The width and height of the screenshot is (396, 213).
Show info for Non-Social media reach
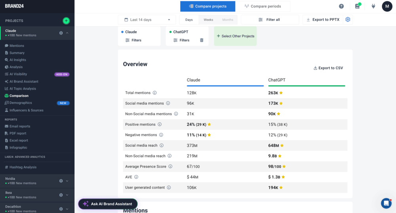pos(169,156)
